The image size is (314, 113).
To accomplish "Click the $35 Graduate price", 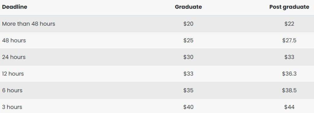I will point(188,90).
